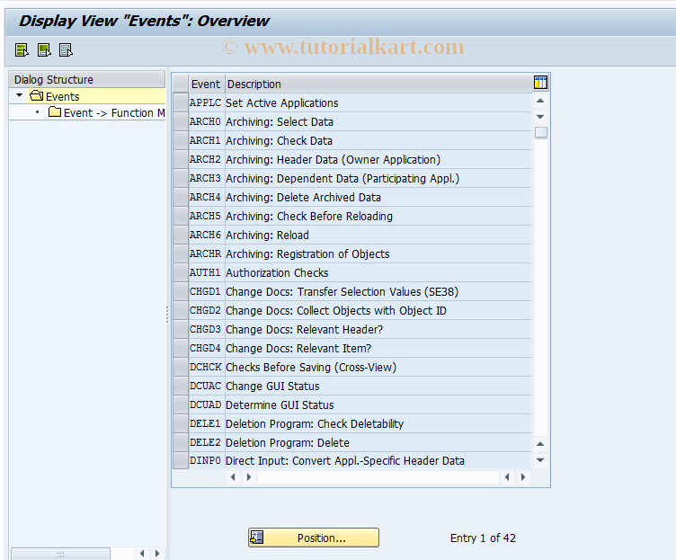Click the Select Block toolbar icon

44,50
